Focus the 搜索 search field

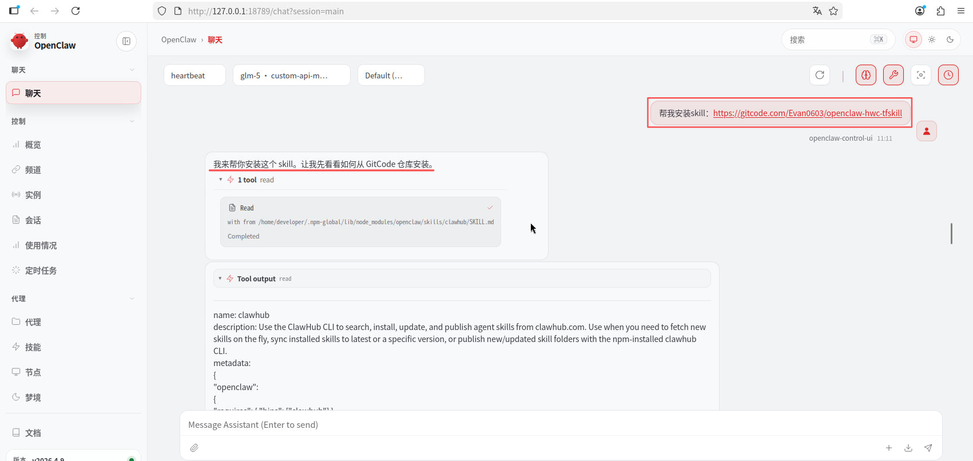click(x=838, y=39)
